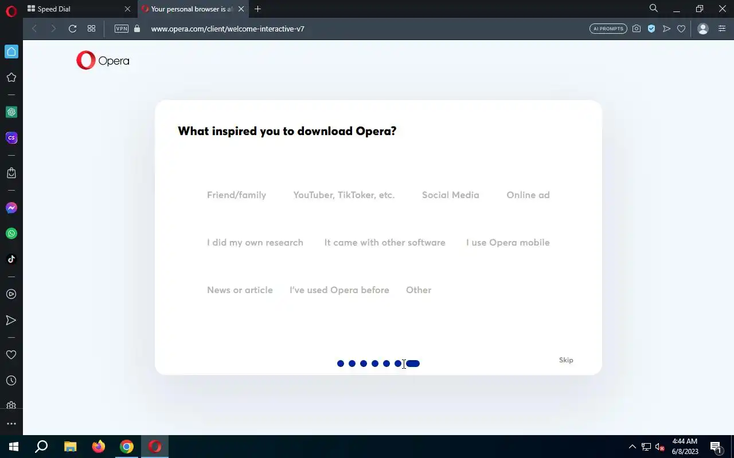Choose 'YouTuber, TikToker, etc.' answer

pos(344,195)
